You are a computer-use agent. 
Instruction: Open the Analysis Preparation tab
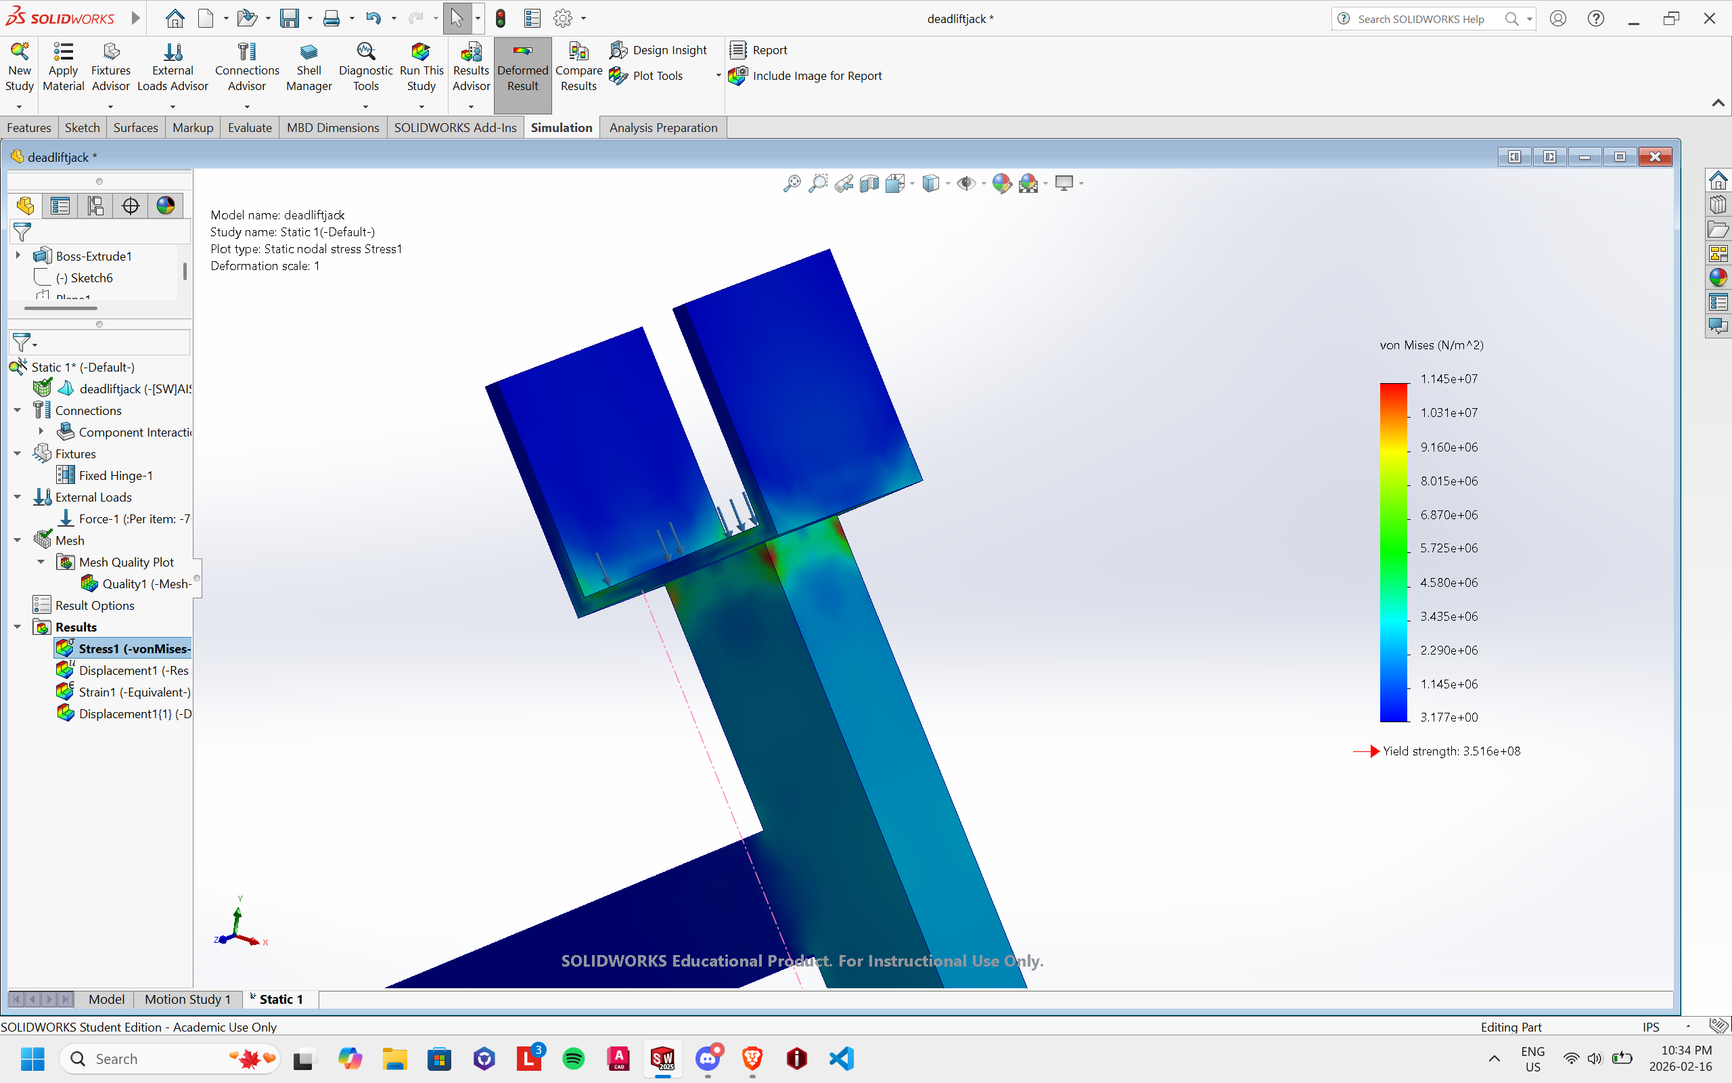[x=663, y=127]
